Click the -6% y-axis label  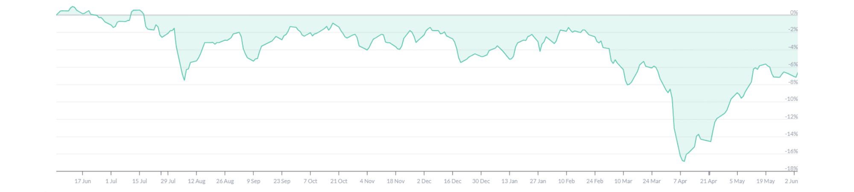tap(793, 64)
